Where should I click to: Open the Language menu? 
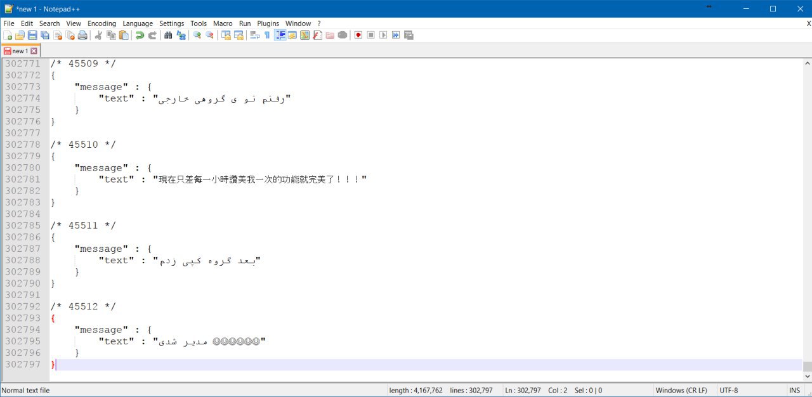138,23
